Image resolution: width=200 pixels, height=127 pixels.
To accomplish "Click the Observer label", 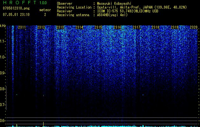I will pyautogui.click(x=65, y=3).
